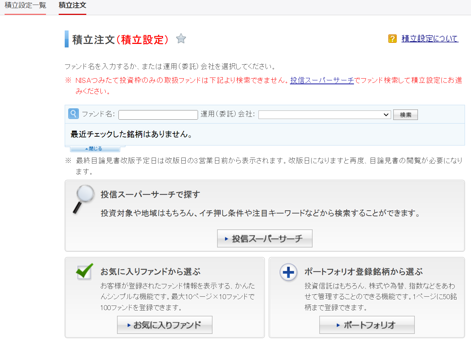Viewport: 471px width, 342px height.
Task: Click the blue magnifier search icon
Action: [x=73, y=114]
